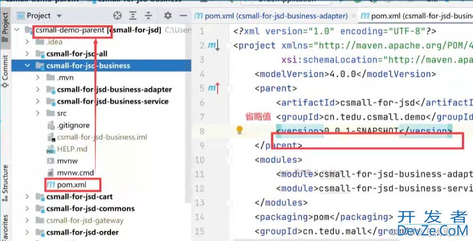Expand the .mvn folder

click(38, 78)
